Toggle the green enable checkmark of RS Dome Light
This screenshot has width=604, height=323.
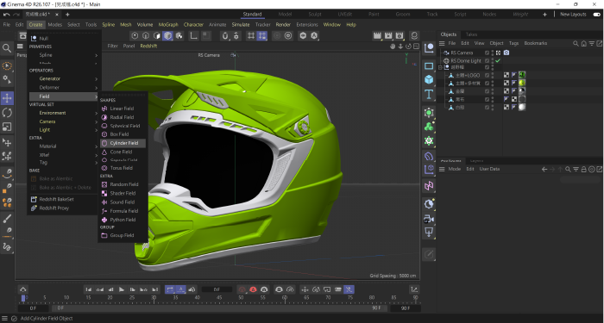[x=498, y=61]
